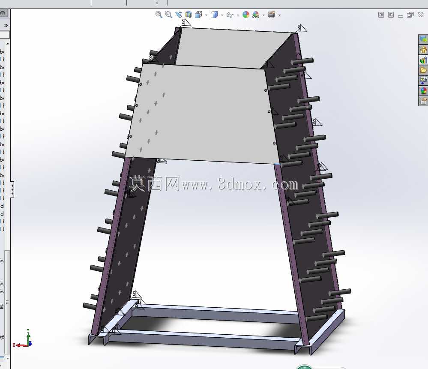Open the Toolbox books task pane tab
428x369 pixels.
tap(423, 60)
